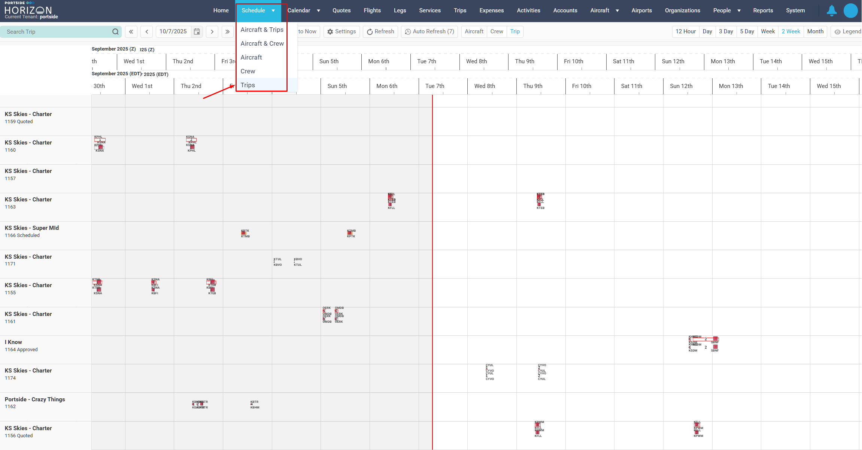Viewport: 862px width, 450px height.
Task: Switch grouping to Aircraft view
Action: [x=474, y=31]
